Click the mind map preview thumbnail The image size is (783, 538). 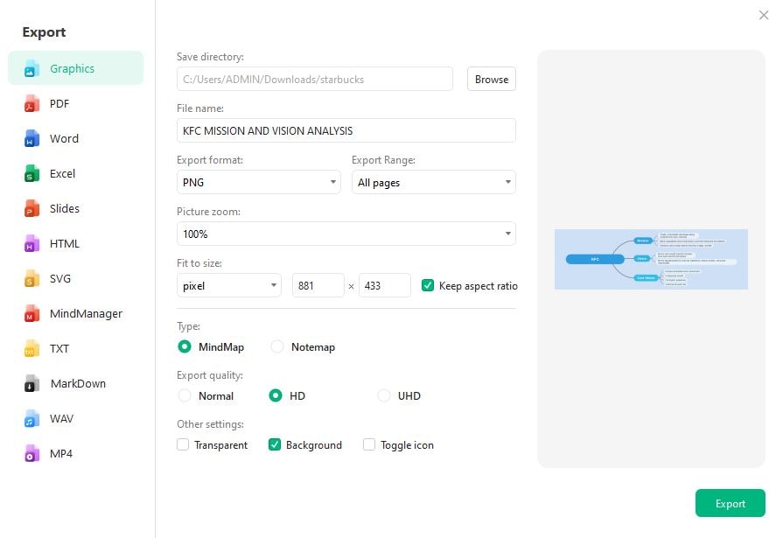click(651, 259)
